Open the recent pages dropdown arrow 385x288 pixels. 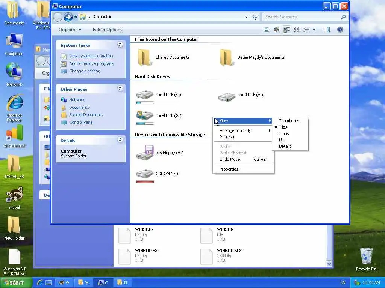coord(76,17)
